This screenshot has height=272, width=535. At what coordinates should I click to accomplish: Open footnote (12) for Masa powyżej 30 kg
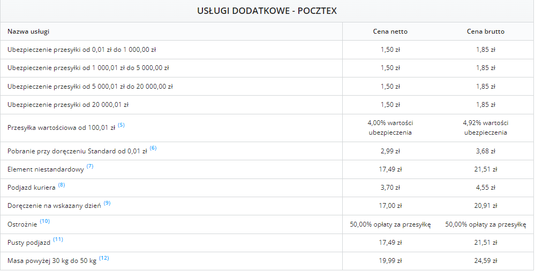point(104,259)
